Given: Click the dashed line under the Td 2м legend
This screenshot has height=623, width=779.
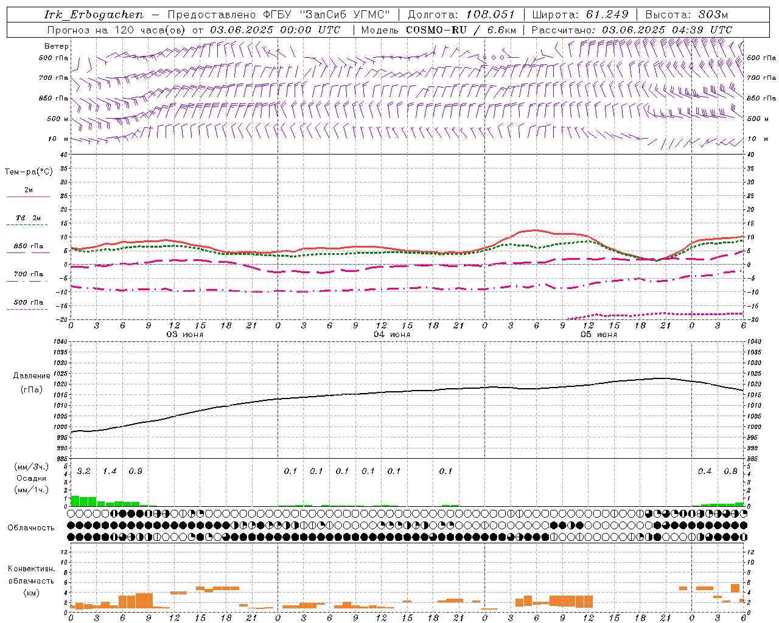Looking at the screenshot, I should (28, 225).
